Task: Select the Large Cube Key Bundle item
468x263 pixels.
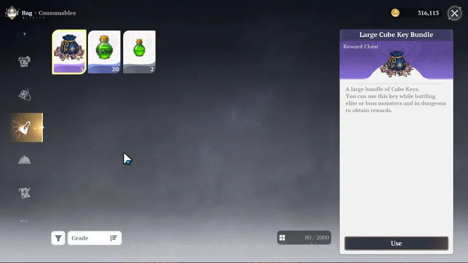Action: coord(69,52)
